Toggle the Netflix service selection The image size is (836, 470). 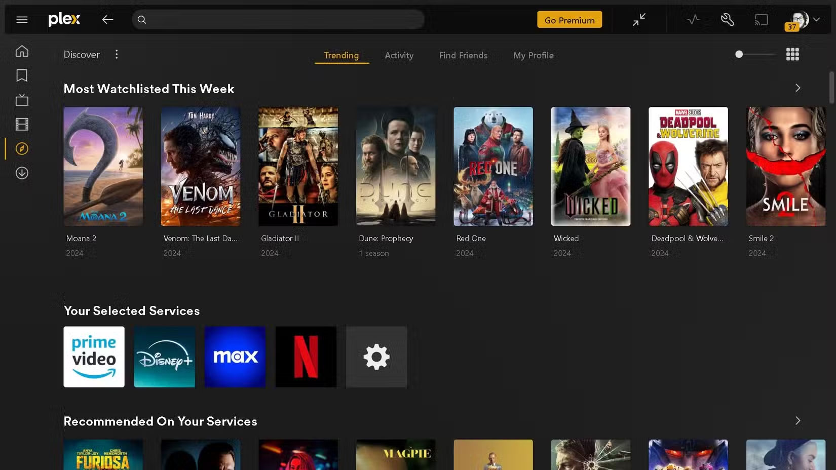306,357
